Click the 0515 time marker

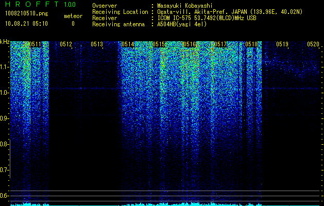pos(159,44)
